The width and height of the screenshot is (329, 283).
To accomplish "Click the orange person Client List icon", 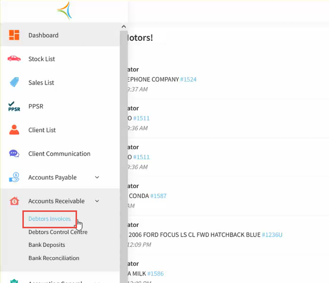I will click(x=14, y=130).
